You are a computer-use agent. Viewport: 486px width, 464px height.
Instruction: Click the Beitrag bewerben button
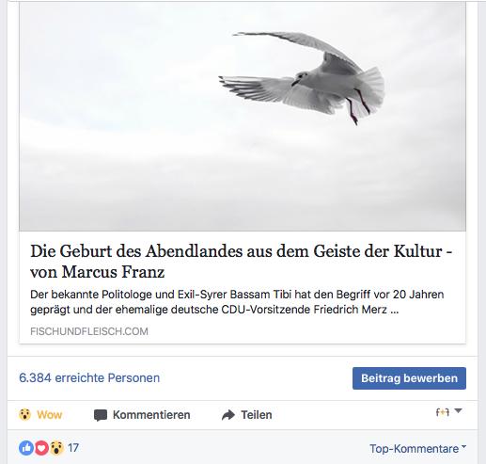coord(409,378)
